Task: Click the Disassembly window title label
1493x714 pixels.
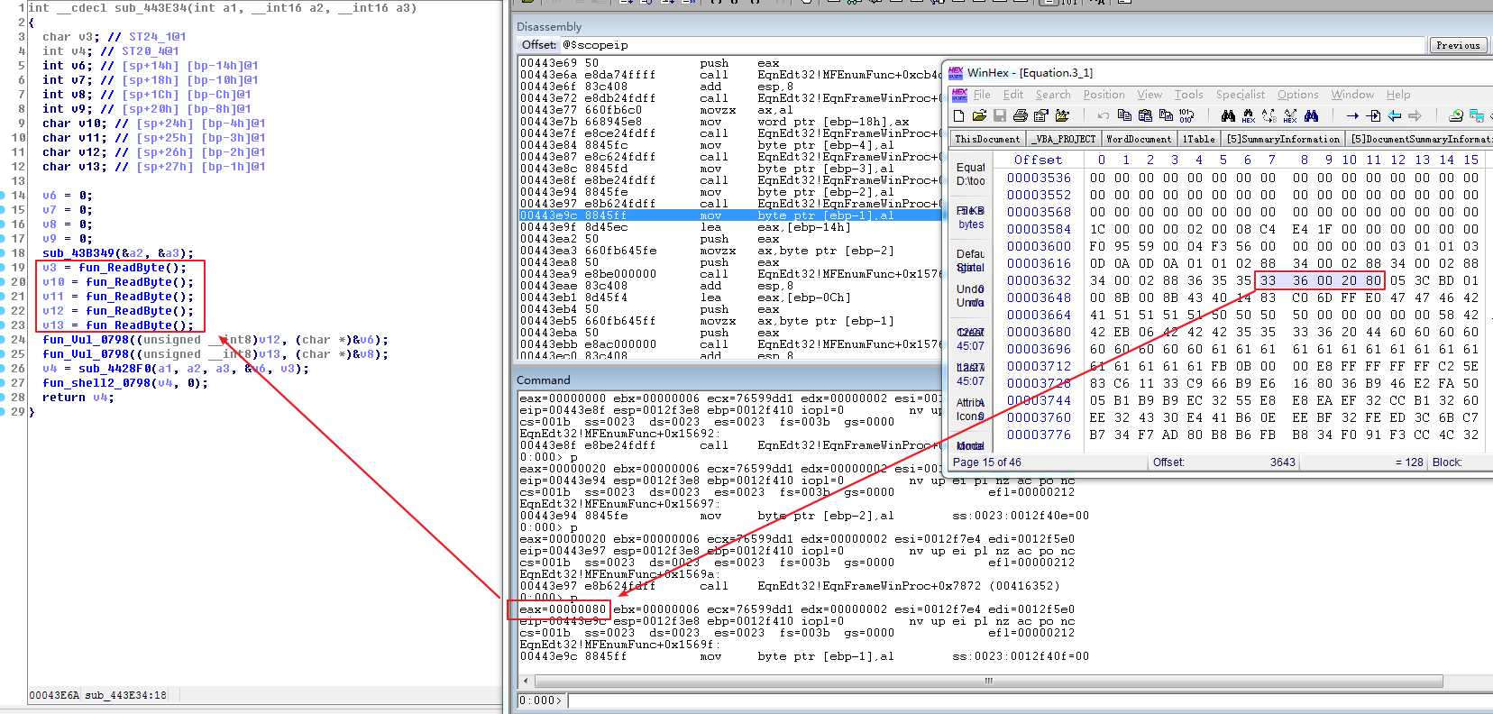Action: pyautogui.click(x=549, y=27)
